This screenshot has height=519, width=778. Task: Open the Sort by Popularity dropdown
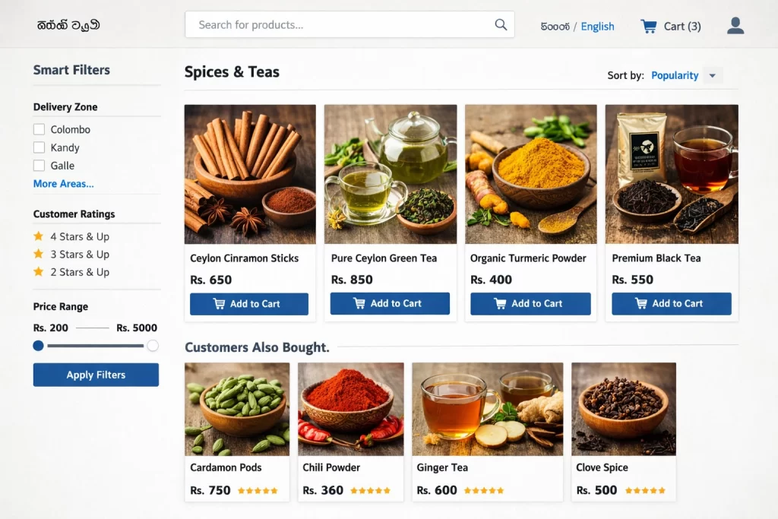tap(675, 75)
